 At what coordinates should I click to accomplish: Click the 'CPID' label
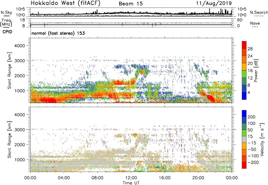(x=7, y=32)
